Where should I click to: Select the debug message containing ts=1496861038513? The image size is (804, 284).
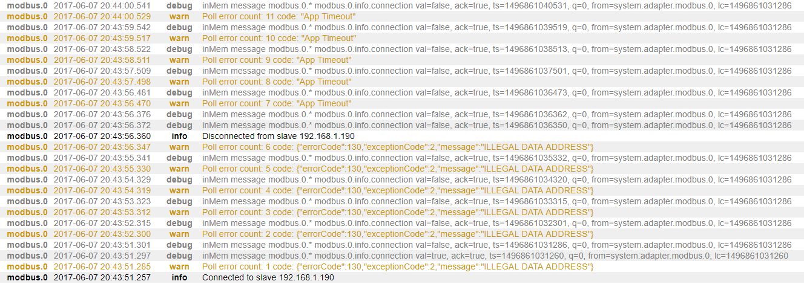(496, 49)
